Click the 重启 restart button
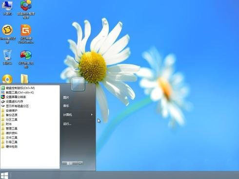 pos(70,163)
